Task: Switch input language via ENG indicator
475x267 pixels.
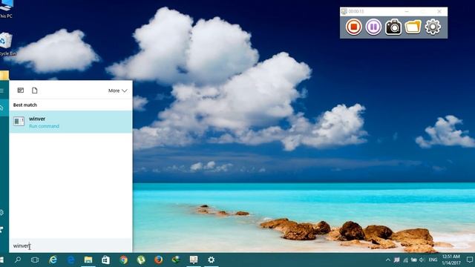Action: 433,260
